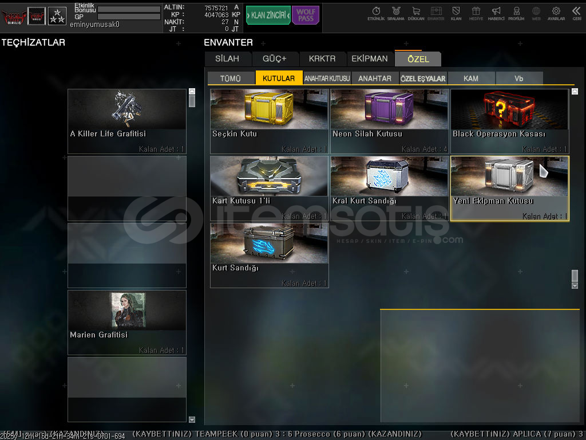Switch to the GÜÇ+ tab
Screen dimensions: 586x440
click(275, 59)
